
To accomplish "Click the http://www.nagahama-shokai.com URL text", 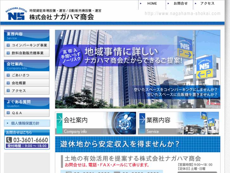I will 183,14.
